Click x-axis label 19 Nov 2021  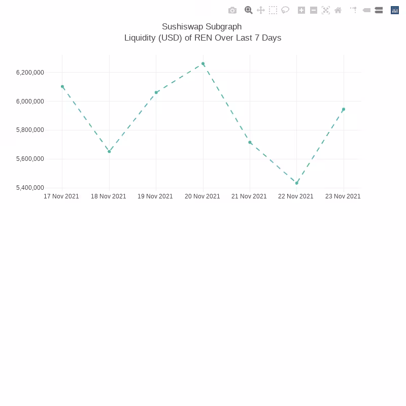pyautogui.click(x=155, y=196)
